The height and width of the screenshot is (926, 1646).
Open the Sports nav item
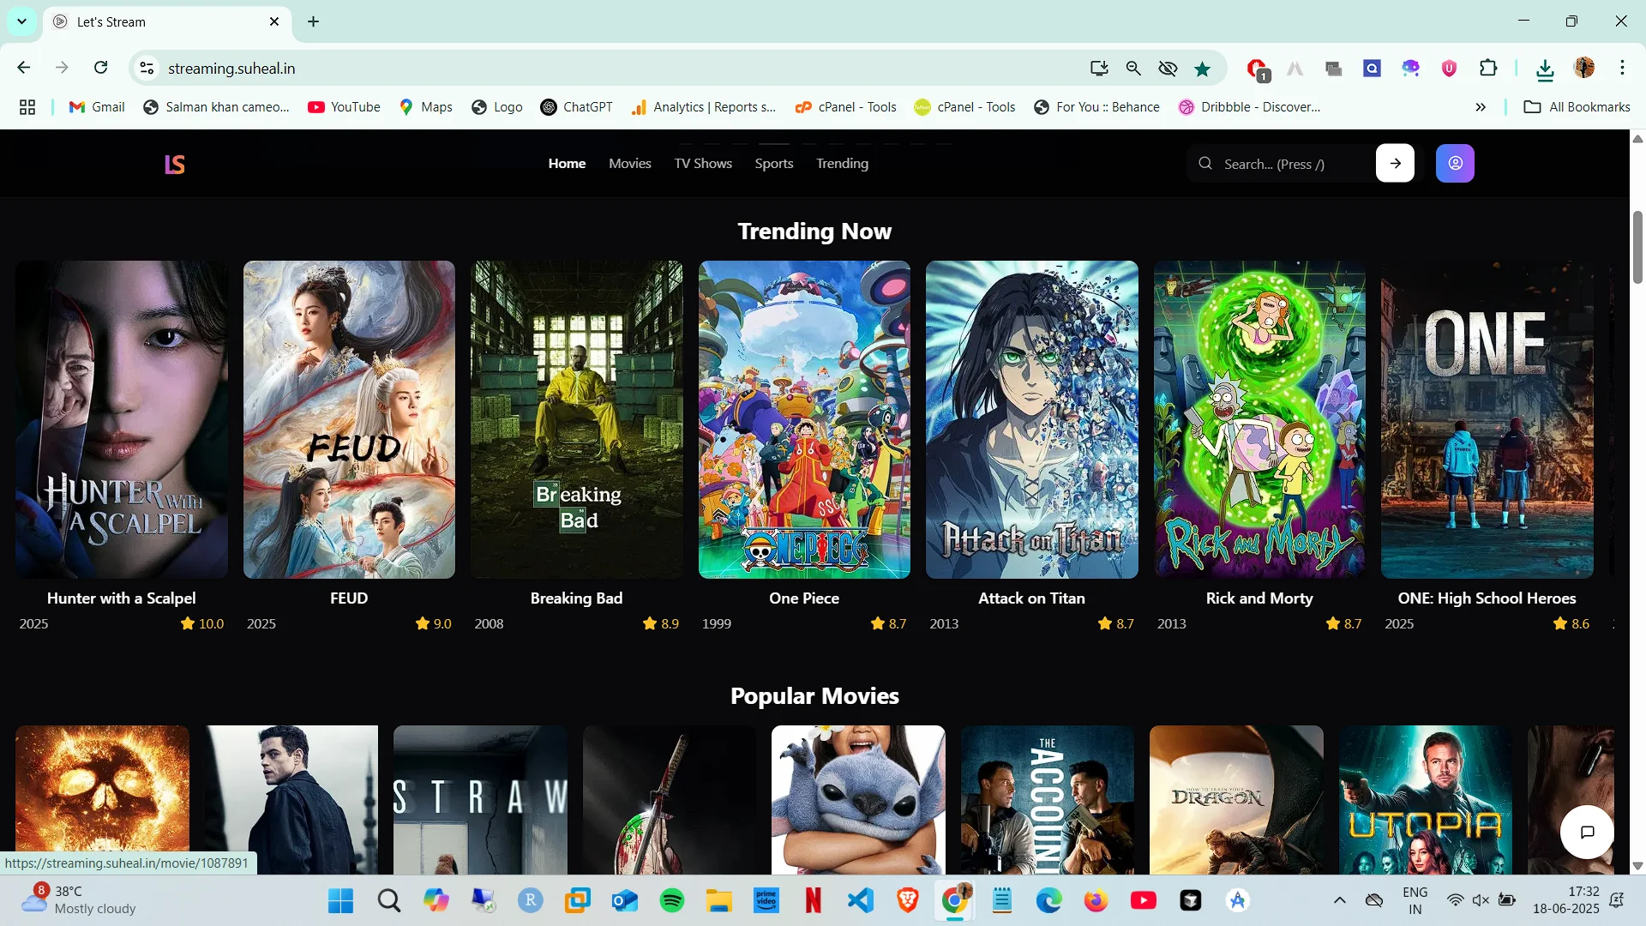click(774, 163)
